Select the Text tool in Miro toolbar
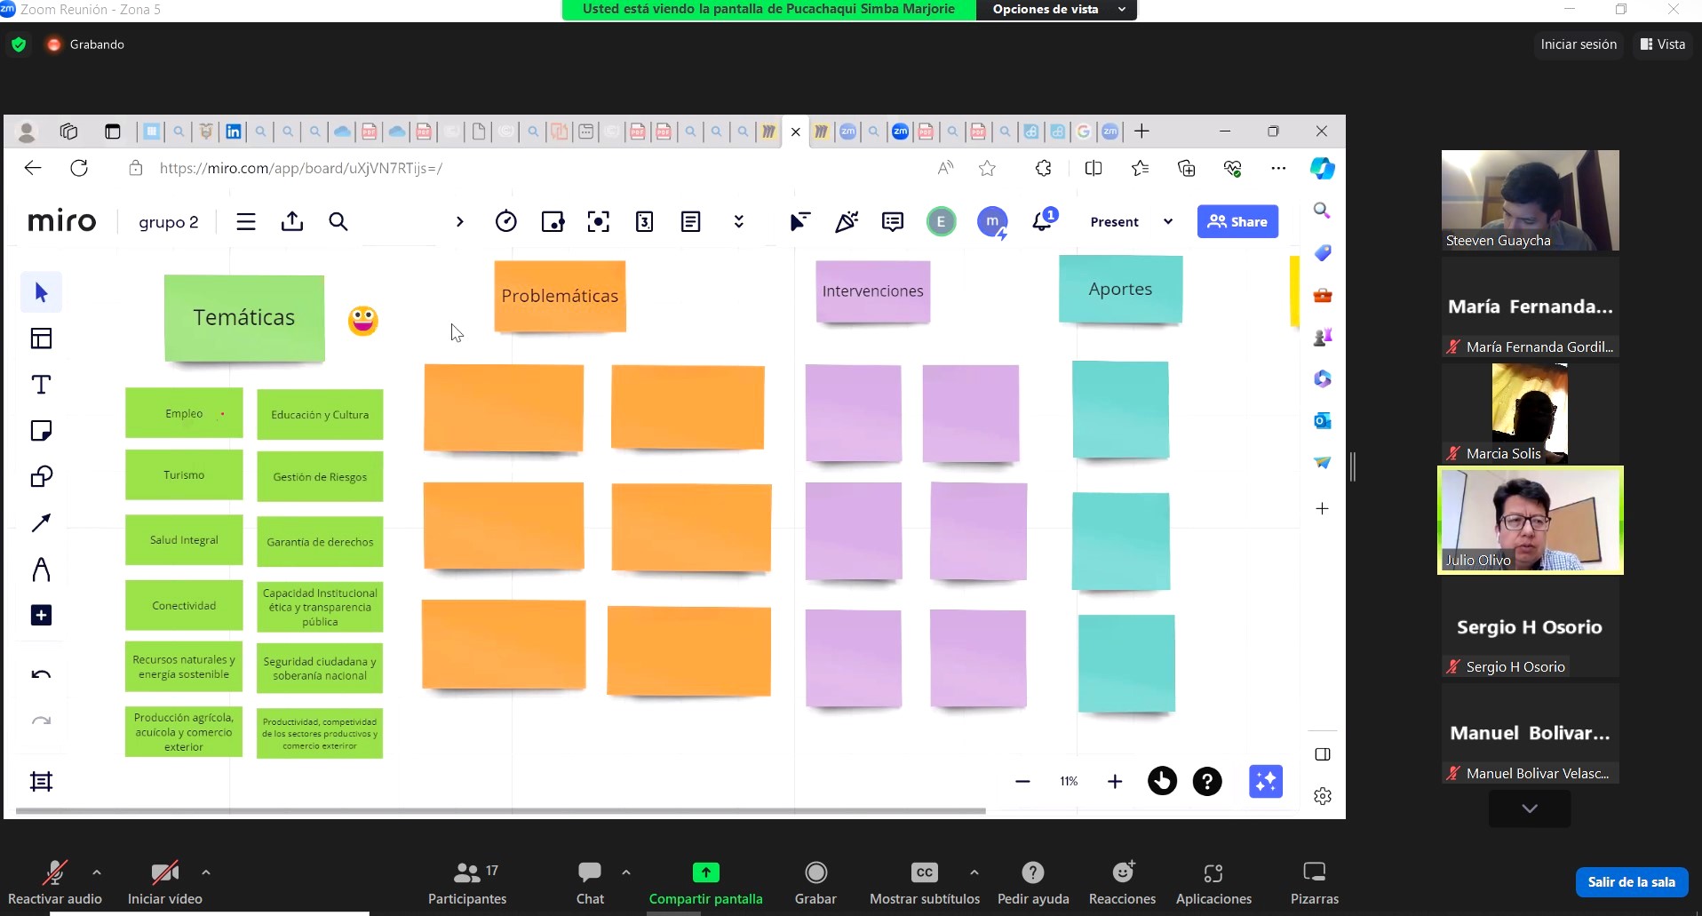 point(41,385)
